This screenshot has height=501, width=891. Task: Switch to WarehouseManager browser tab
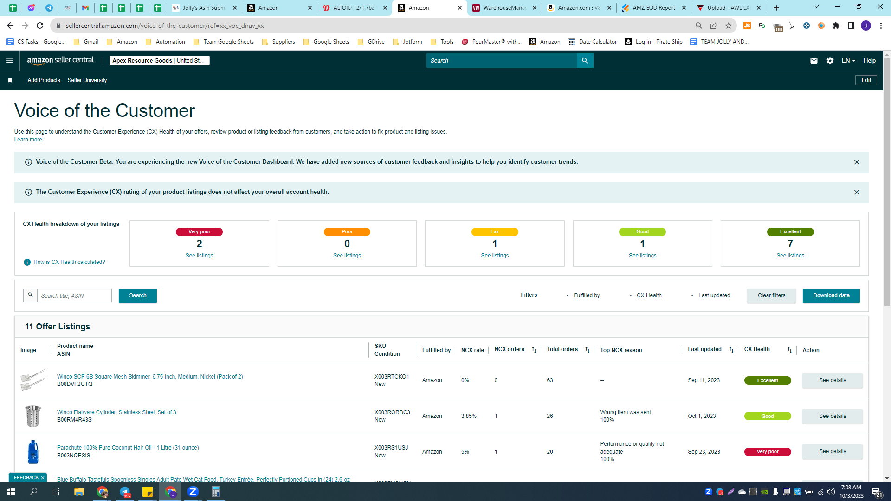click(504, 8)
